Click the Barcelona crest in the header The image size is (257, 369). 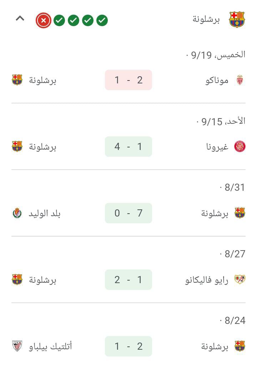point(237,20)
